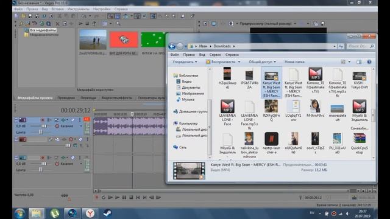Go to end of project
The width and height of the screenshot is (390, 219).
pyautogui.click(x=145, y=198)
